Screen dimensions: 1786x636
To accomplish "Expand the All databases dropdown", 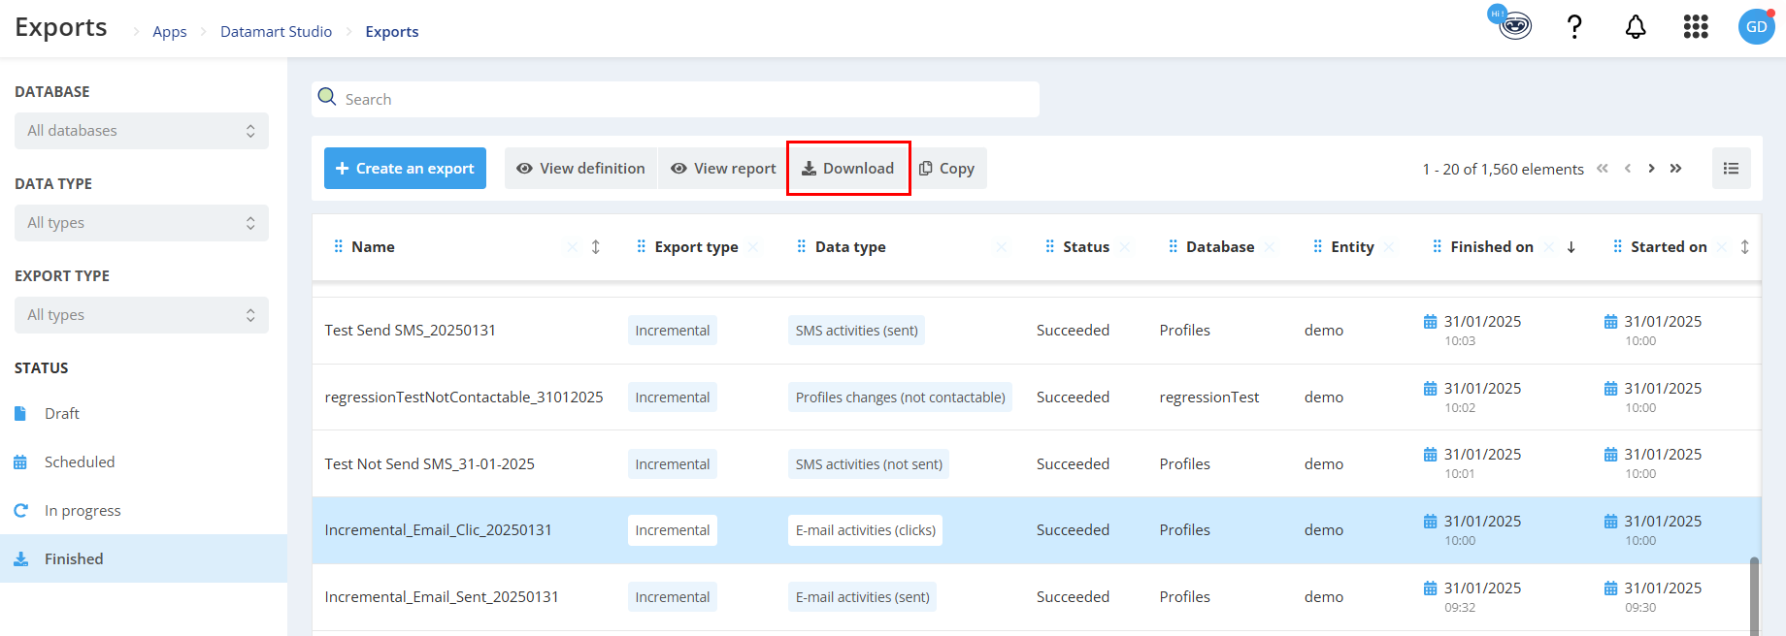I will tap(142, 131).
